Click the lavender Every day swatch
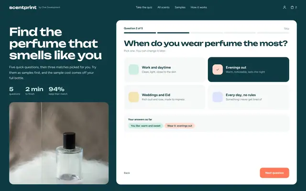 click(x=218, y=97)
